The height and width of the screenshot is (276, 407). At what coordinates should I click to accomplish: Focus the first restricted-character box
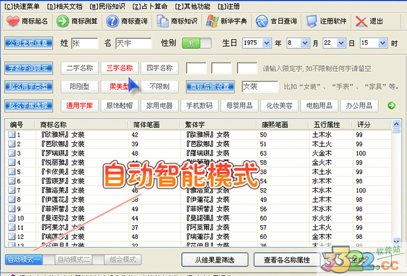196,68
